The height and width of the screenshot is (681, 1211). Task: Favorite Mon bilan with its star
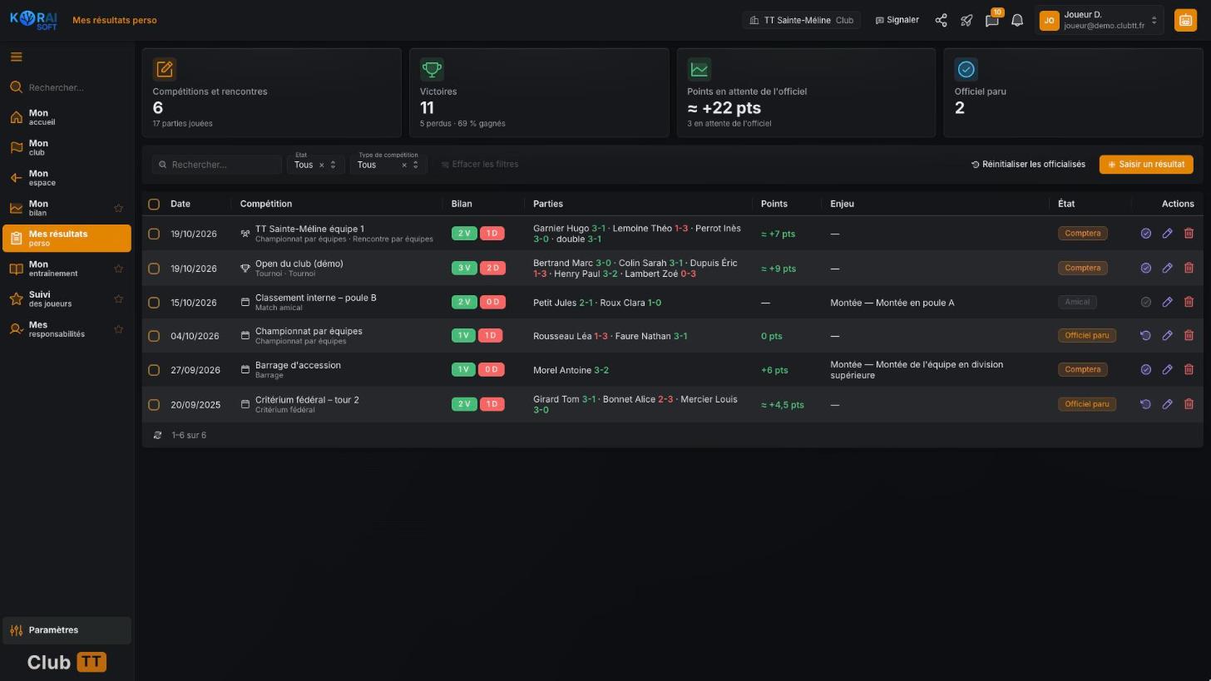click(x=118, y=208)
